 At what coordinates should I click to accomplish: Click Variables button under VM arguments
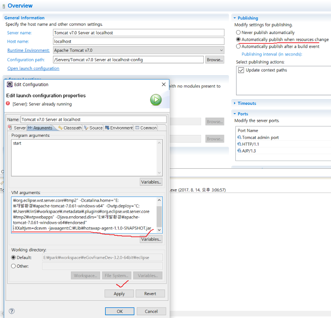click(x=151, y=239)
